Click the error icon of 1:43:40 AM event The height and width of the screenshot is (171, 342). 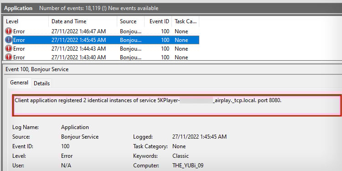(9, 57)
